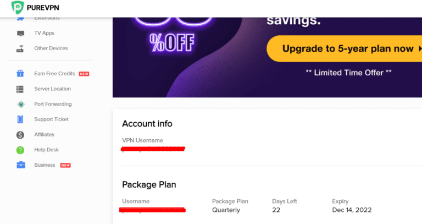
Task: Open the Help Desk link
Action: click(46, 150)
